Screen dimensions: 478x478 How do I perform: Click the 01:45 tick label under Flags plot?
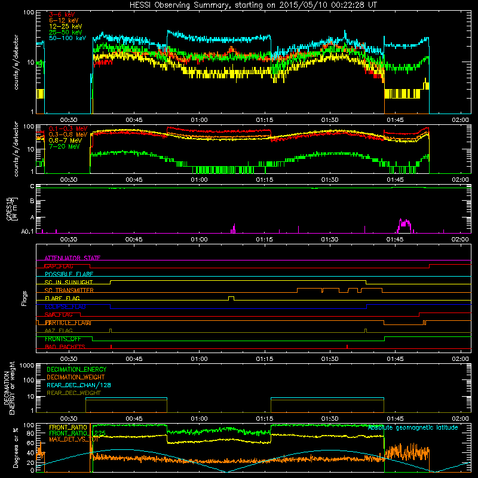pyautogui.click(x=395, y=359)
